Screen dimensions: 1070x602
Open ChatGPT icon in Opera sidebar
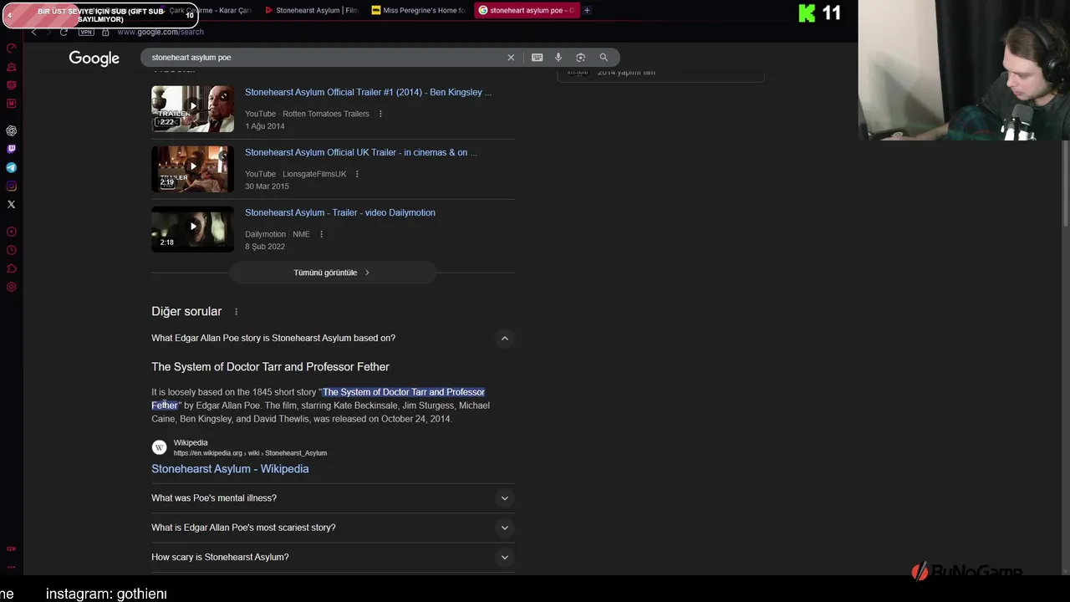(11, 130)
